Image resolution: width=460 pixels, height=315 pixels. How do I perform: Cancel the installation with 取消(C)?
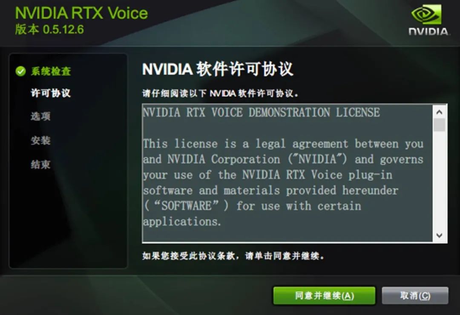415,296
